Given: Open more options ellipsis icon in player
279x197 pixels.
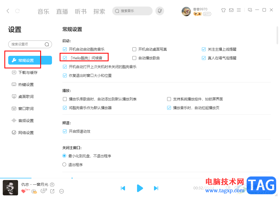Looking at the screenshot, I should tap(62, 191).
